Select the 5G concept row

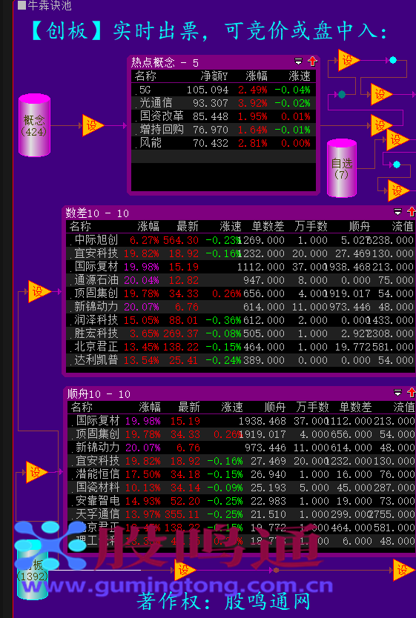[224, 90]
